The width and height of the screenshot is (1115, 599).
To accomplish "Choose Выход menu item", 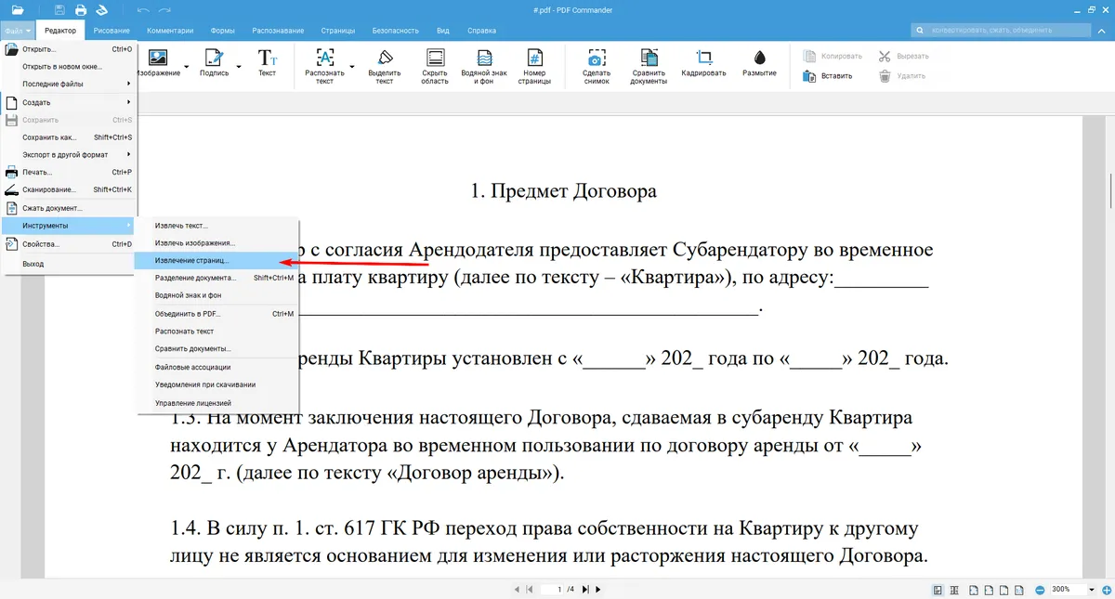I will [x=70, y=264].
